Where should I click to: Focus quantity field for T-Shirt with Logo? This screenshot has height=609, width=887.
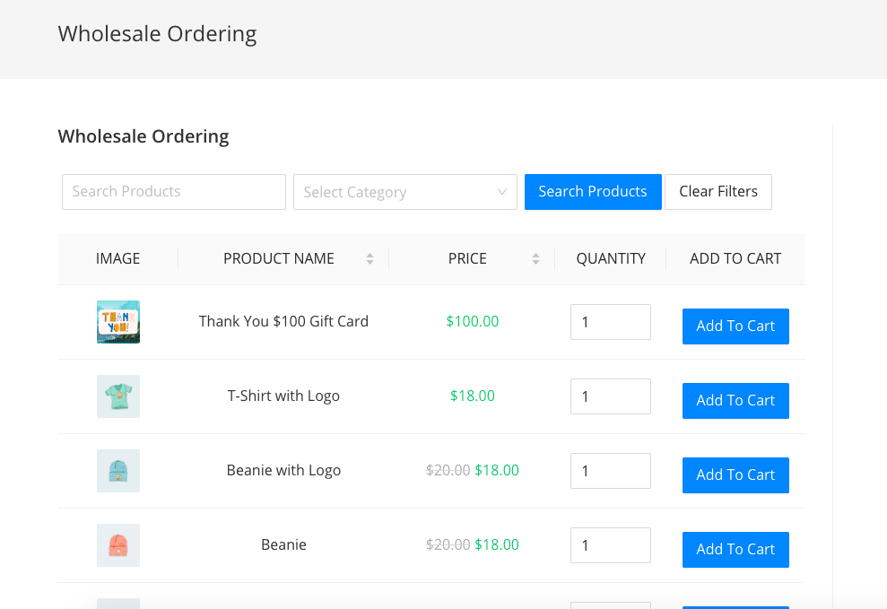coord(610,396)
